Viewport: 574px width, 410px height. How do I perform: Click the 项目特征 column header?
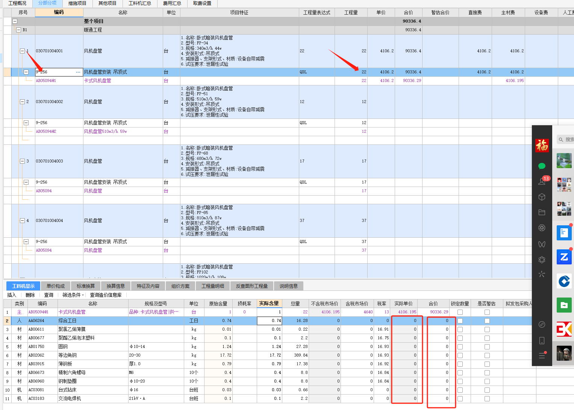pyautogui.click(x=239, y=12)
